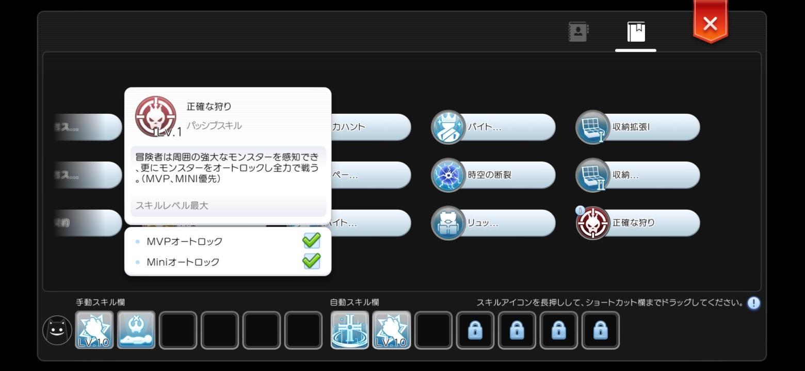Screen dimensions: 805x371
Task: Switch to the bookmark book tab
Action: click(x=636, y=32)
